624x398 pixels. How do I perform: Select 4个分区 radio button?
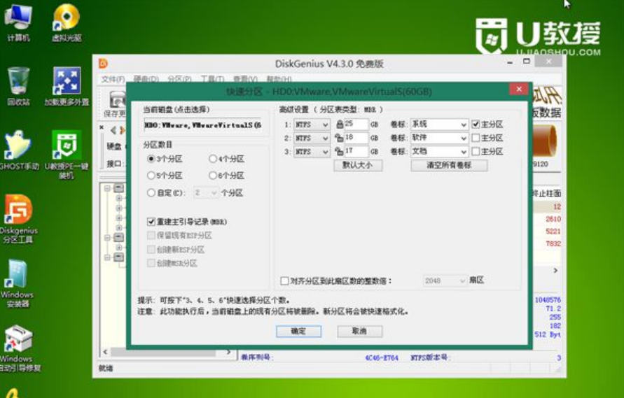pos(213,159)
